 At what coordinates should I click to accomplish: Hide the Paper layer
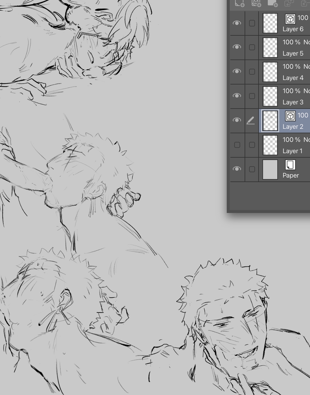(x=237, y=169)
